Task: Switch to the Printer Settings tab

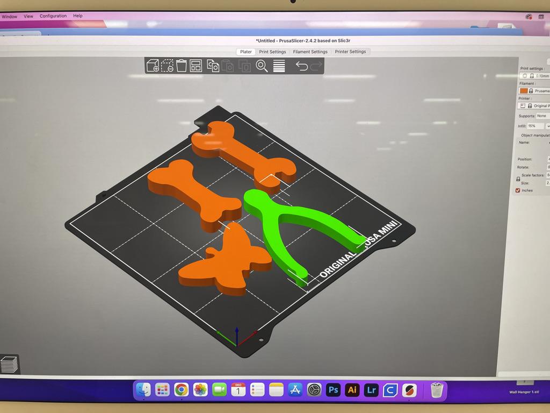Action: 350,52
